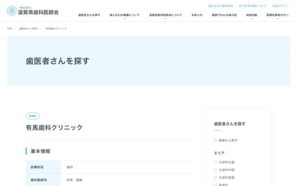The image size is (297, 186).
Task: Select 大津市北部 in the area list
Action: coord(226,162)
